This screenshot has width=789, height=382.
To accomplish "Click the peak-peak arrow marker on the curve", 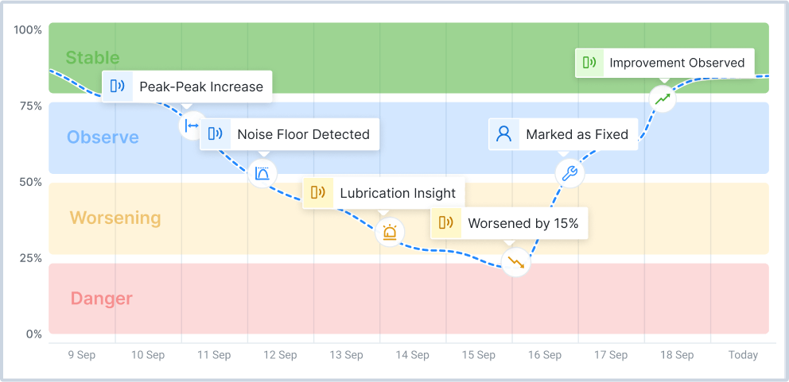I will coord(192,125).
